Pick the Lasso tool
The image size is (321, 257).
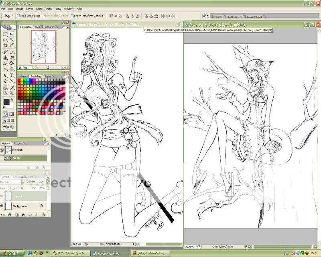[5, 40]
